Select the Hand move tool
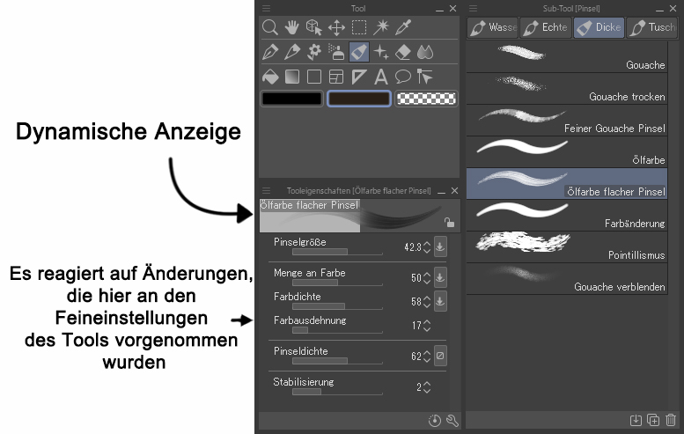 pyautogui.click(x=292, y=27)
